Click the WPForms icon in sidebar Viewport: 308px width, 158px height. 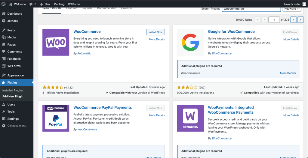(x=4, y=66)
